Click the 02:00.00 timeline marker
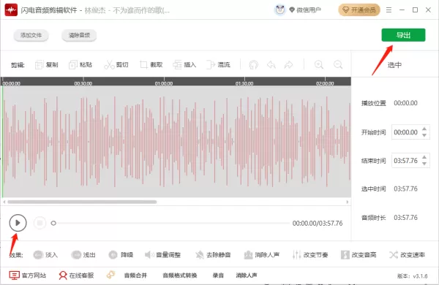This screenshot has height=285, width=439. [x=325, y=83]
